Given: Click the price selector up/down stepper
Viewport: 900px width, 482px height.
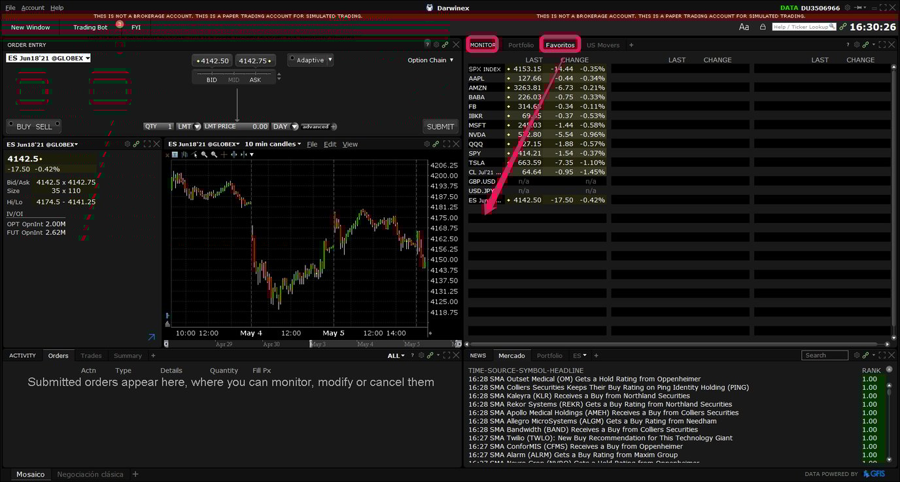Looking at the screenshot, I should pyautogui.click(x=279, y=76).
